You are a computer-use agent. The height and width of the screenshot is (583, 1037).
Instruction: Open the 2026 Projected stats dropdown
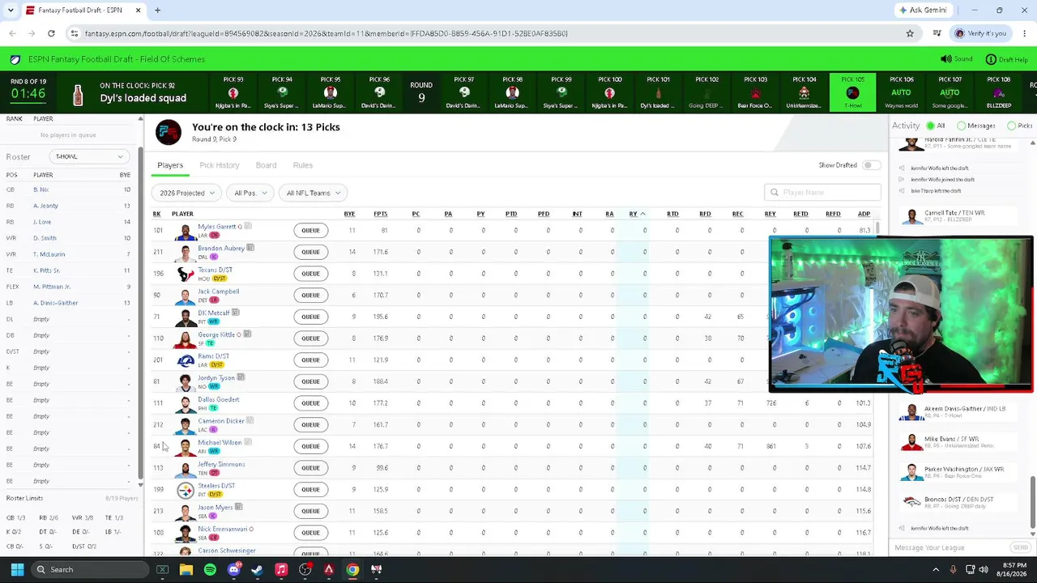coord(186,193)
